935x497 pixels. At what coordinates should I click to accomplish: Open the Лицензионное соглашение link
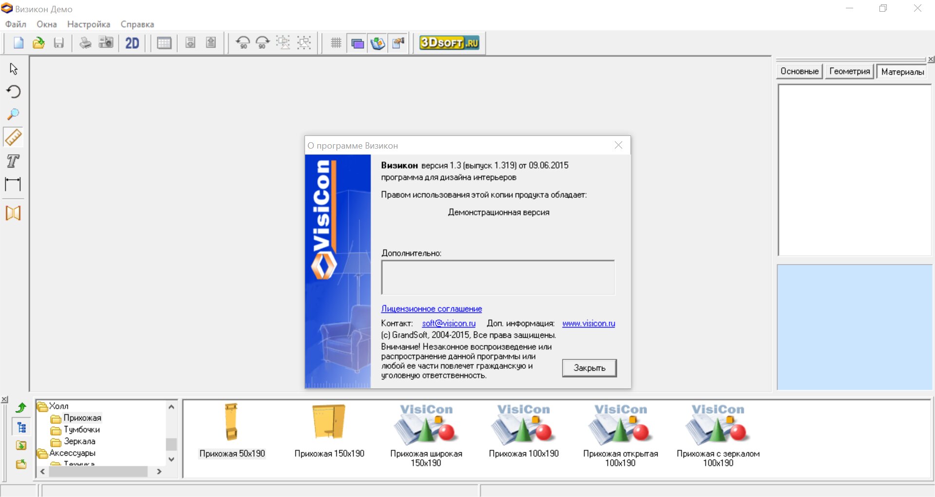click(x=432, y=309)
